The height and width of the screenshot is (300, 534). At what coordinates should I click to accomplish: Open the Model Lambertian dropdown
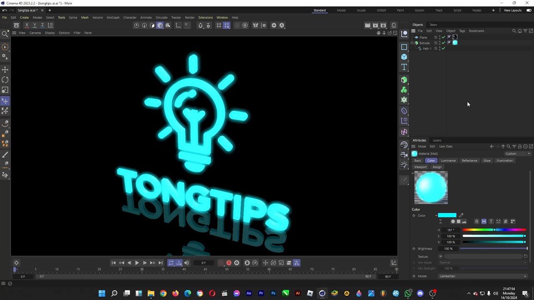[483, 276]
